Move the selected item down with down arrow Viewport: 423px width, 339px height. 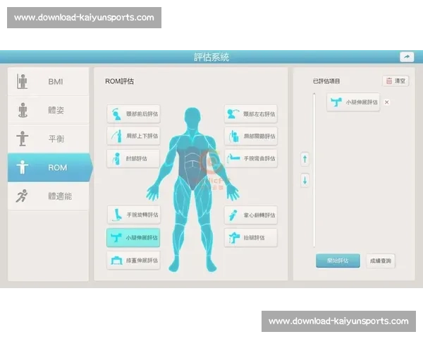click(x=305, y=180)
